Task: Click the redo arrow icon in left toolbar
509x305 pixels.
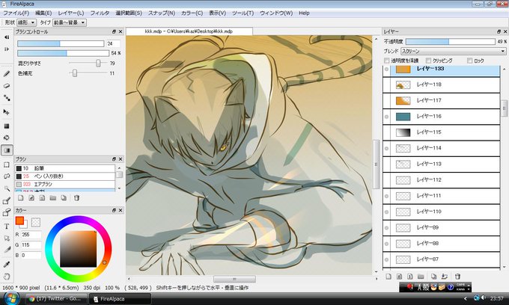Action: (7, 49)
